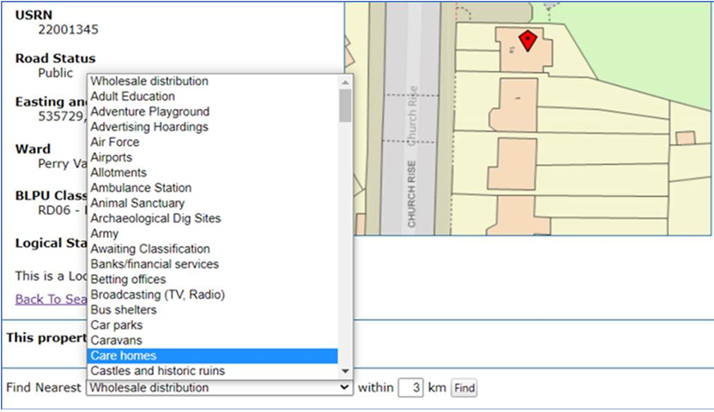Viewport: 714px width, 412px height.
Task: Select Bus shelters from the list
Action: [x=212, y=310]
